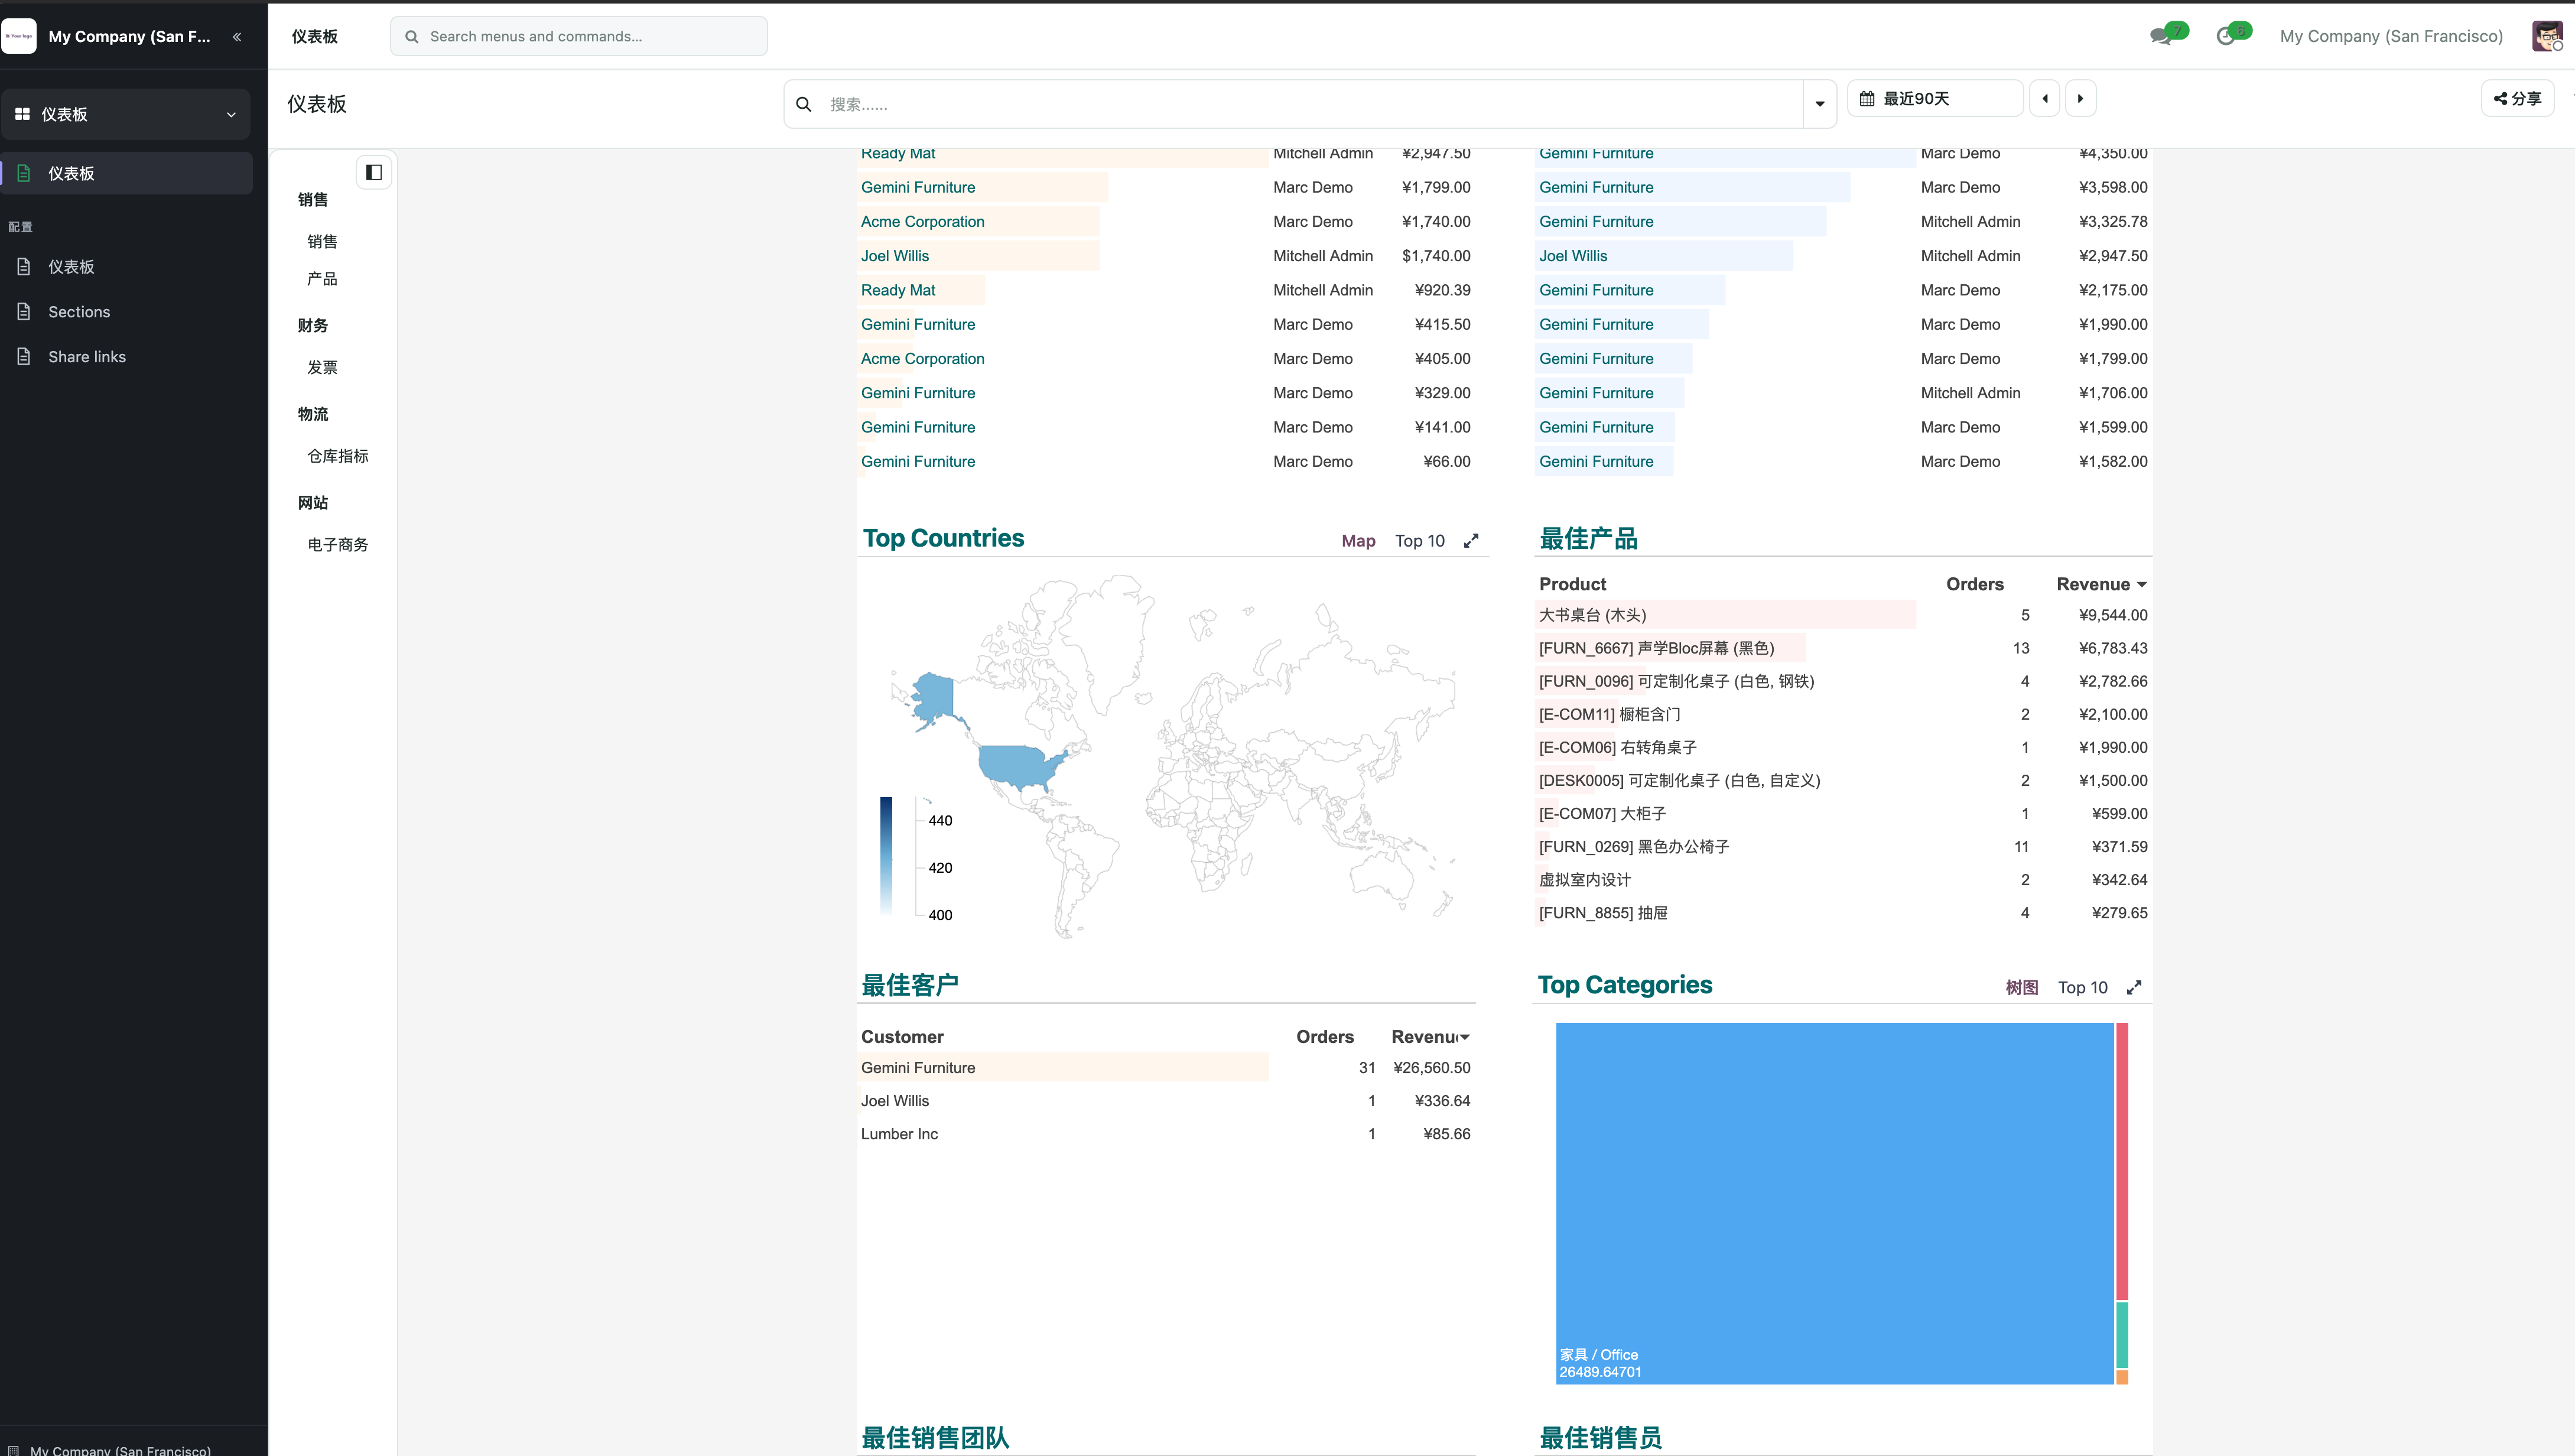Viewport: 2575px width, 1456px height.
Task: Open the 发票 dashboard
Action: pyautogui.click(x=322, y=367)
